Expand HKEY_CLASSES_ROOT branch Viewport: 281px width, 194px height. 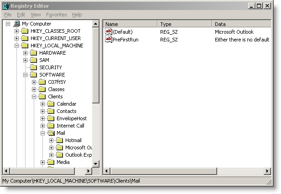pos(16,31)
